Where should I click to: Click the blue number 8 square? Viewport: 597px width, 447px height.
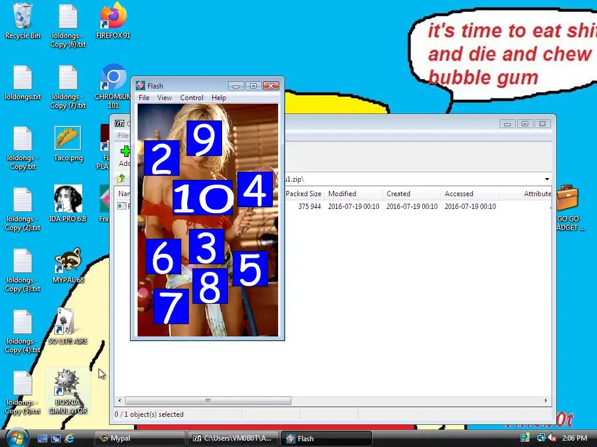(210, 286)
